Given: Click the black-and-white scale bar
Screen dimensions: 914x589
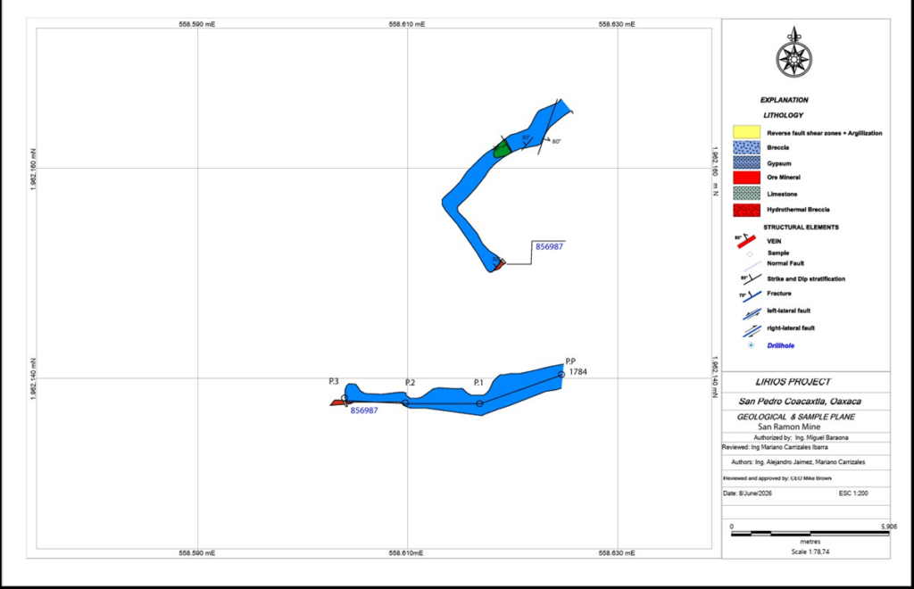Looking at the screenshot, I should (x=810, y=534).
